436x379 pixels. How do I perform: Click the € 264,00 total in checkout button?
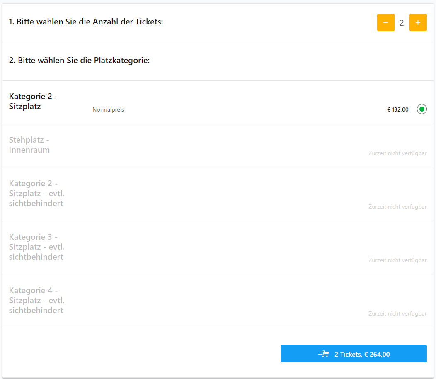pos(377,354)
